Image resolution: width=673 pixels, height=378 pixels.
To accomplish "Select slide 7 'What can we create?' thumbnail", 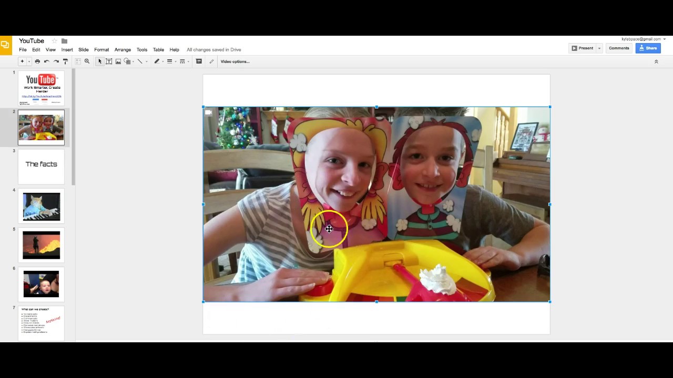I will pos(41,323).
